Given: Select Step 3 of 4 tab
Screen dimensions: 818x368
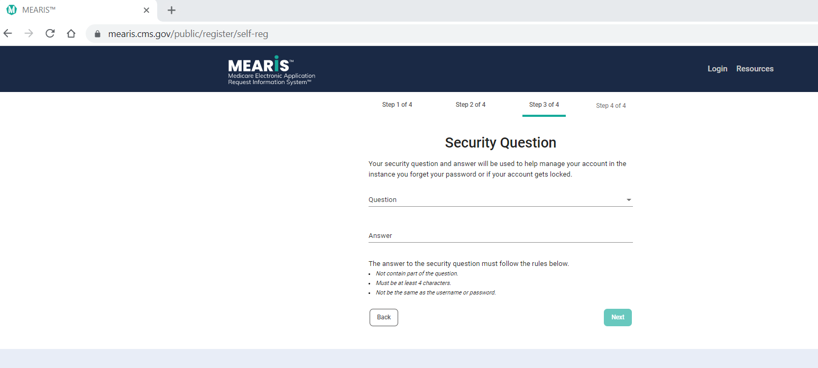Looking at the screenshot, I should tap(544, 105).
